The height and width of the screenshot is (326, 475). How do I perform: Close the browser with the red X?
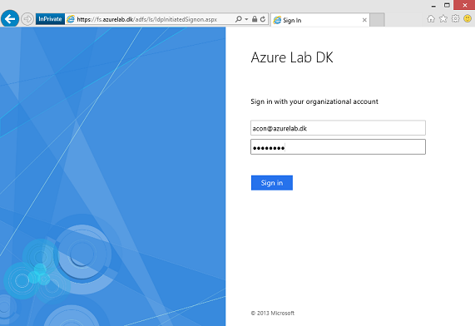464,5
